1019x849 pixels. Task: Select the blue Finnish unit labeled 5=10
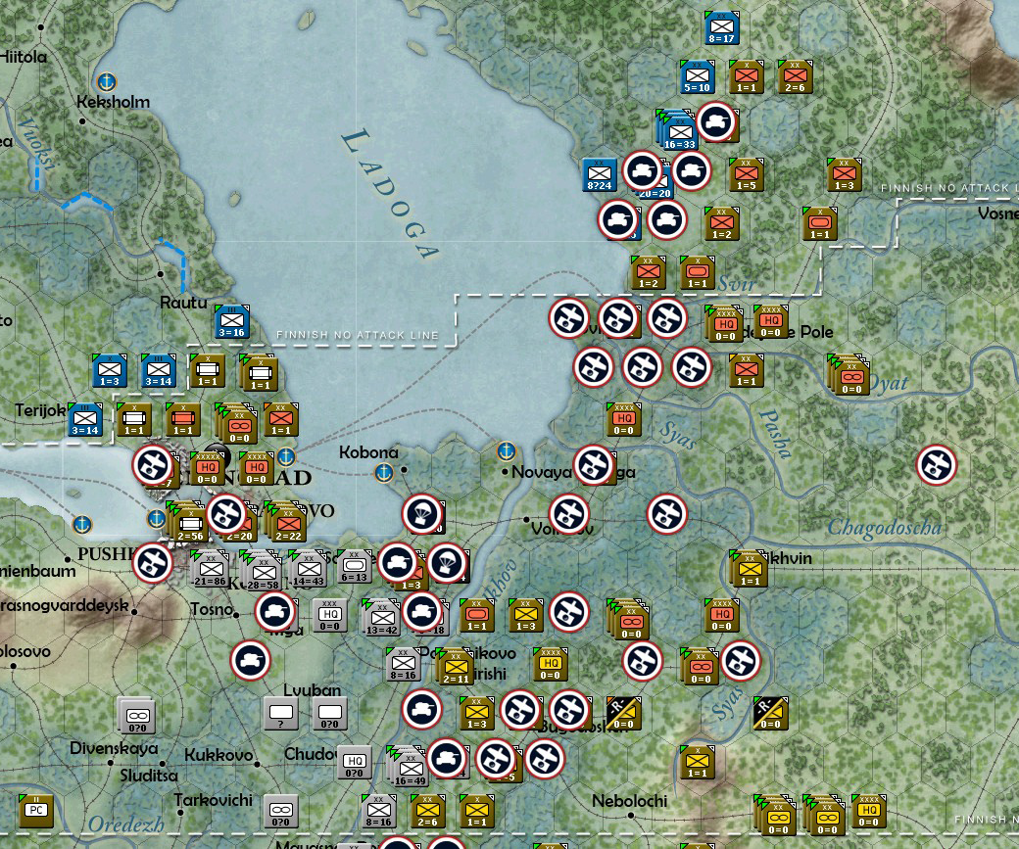[698, 77]
